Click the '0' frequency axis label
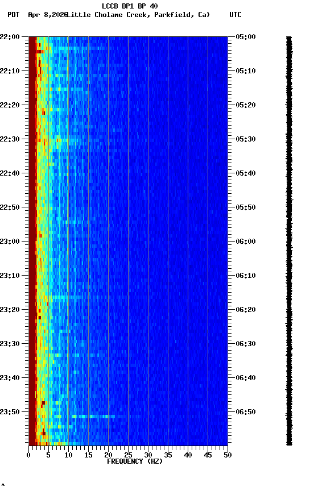314x491 pixels. point(28,455)
